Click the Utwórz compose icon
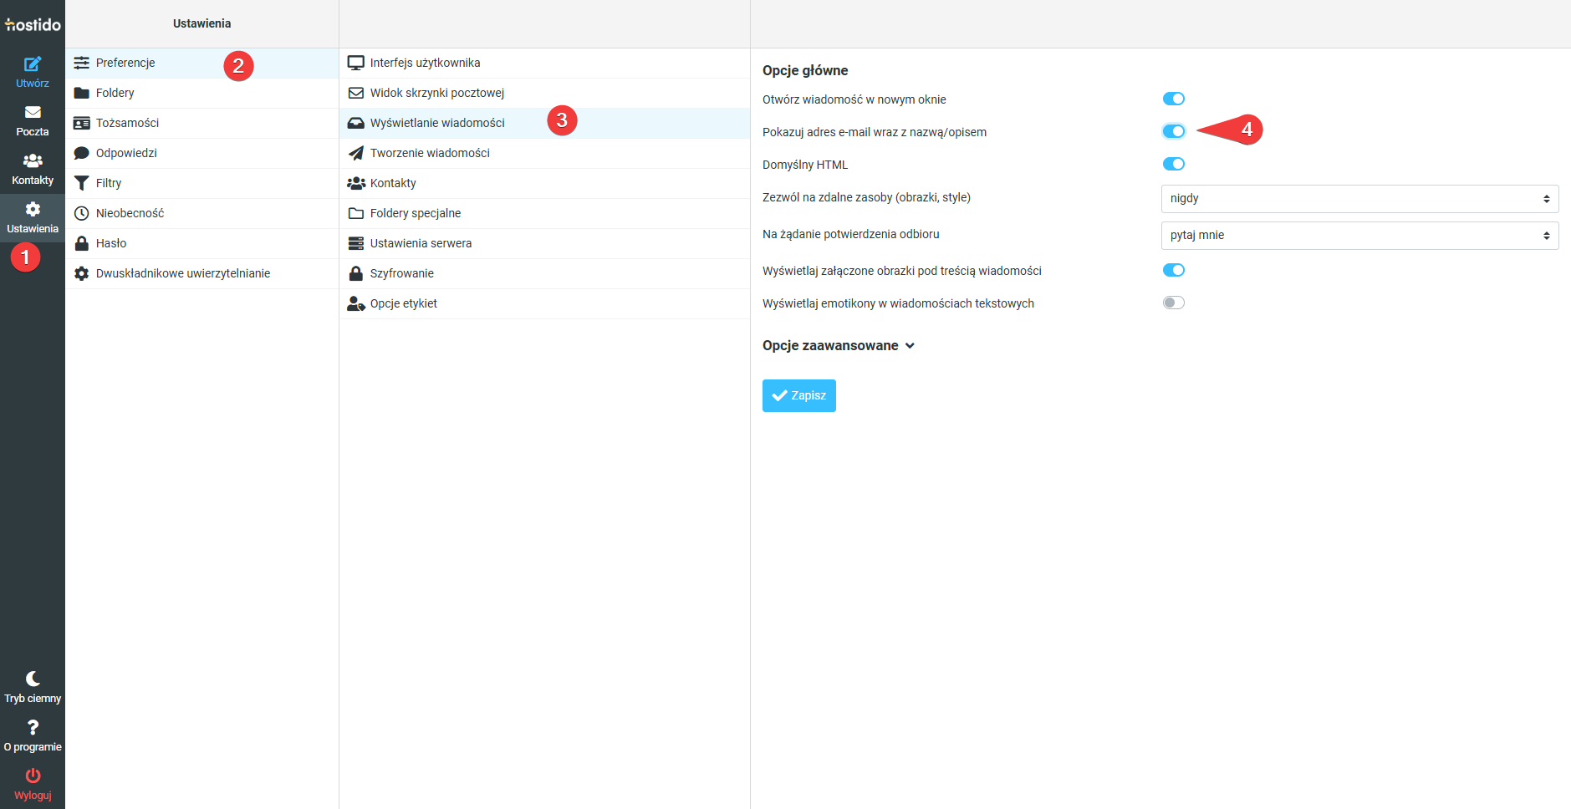This screenshot has width=1571, height=809. pyautogui.click(x=33, y=64)
